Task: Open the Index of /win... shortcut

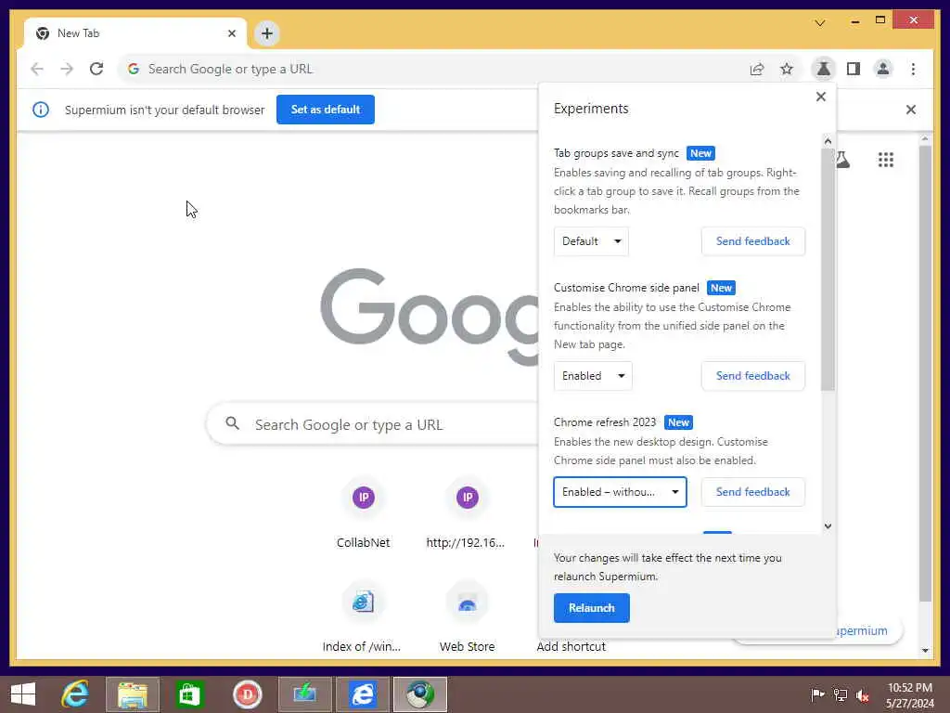Action: pyautogui.click(x=363, y=617)
